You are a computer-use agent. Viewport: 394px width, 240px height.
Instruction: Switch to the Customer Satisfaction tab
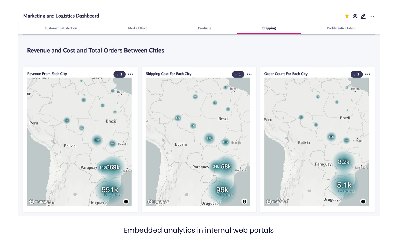point(61,28)
